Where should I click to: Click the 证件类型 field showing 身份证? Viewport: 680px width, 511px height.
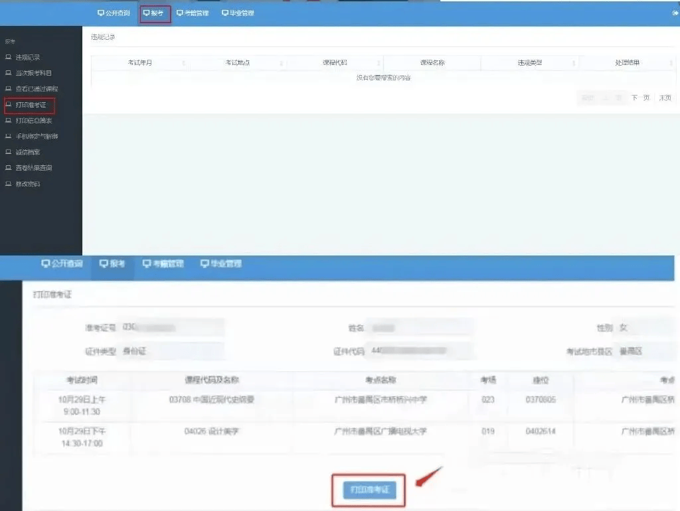coord(172,351)
